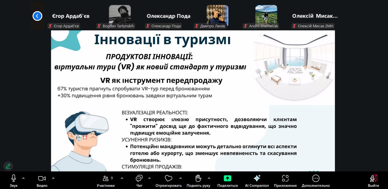Image resolution: width=388 pixels, height=189 pixels.
Task: Click the Поднять руку hand icon
Action: pyautogui.click(x=198, y=178)
